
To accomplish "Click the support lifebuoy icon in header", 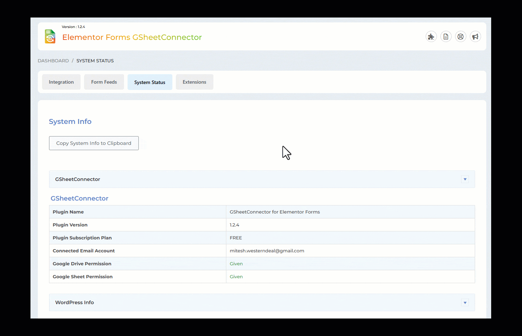I will [x=461, y=36].
